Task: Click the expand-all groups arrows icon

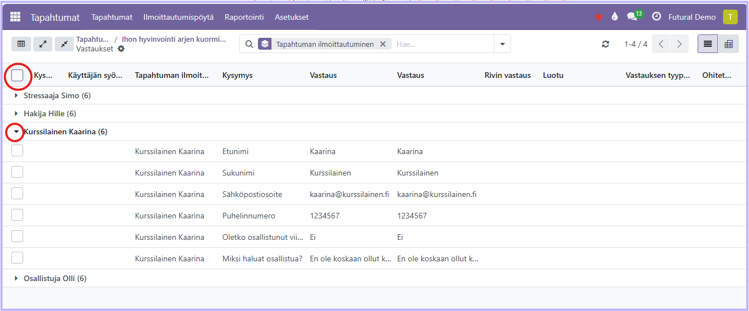Action: click(x=43, y=44)
